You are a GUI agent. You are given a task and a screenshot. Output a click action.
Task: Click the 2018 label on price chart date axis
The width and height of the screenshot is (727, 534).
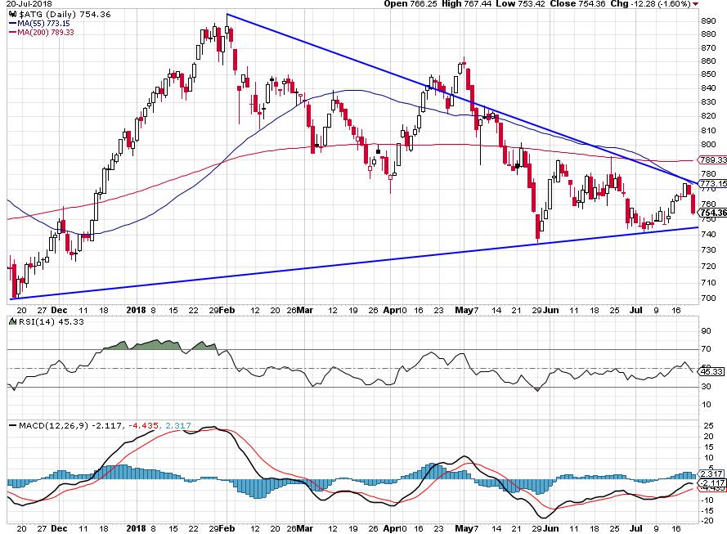[137, 310]
